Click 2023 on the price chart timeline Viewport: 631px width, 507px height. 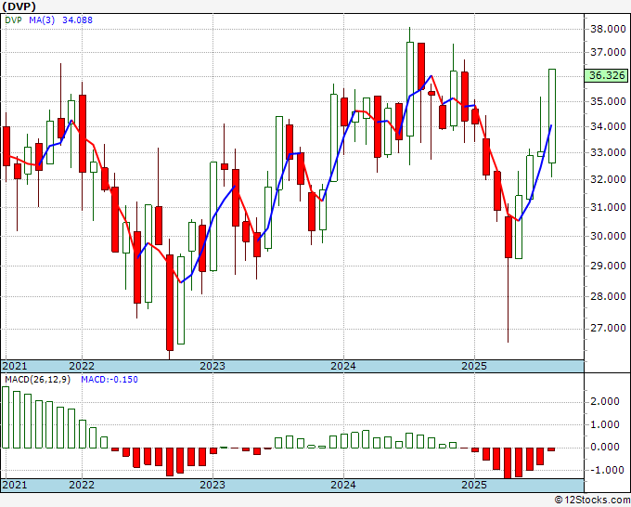click(x=212, y=366)
